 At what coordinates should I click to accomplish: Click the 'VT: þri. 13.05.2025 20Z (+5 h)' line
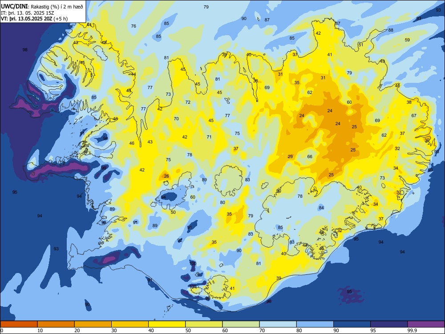pyautogui.click(x=34, y=19)
